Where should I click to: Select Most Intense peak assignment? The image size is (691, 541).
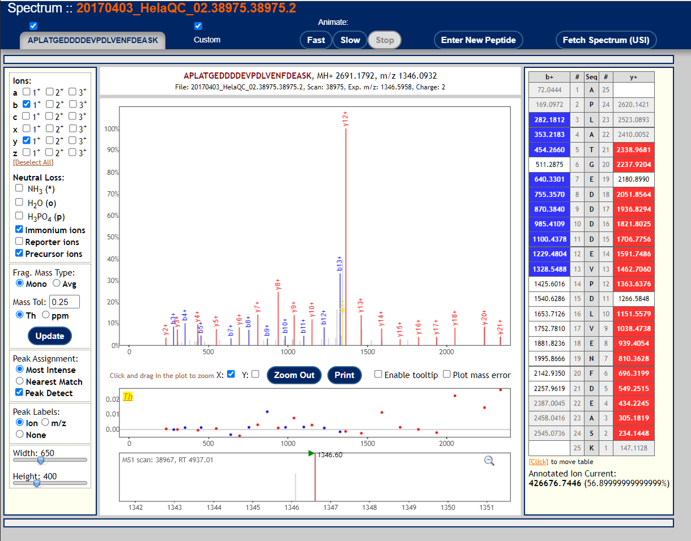[20, 369]
